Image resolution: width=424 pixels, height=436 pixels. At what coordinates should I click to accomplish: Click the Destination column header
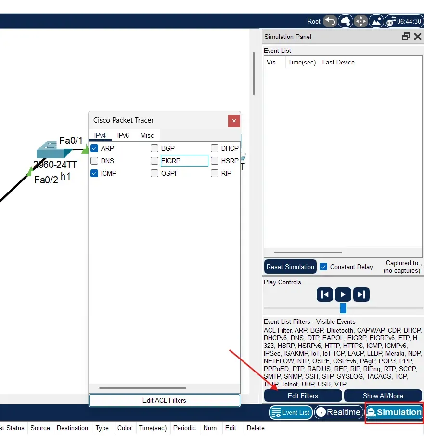coord(72,428)
